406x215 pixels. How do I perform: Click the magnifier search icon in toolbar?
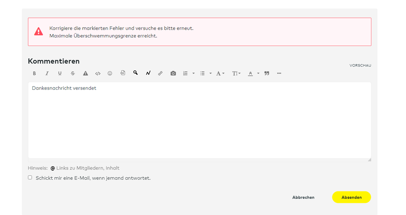coord(135,73)
